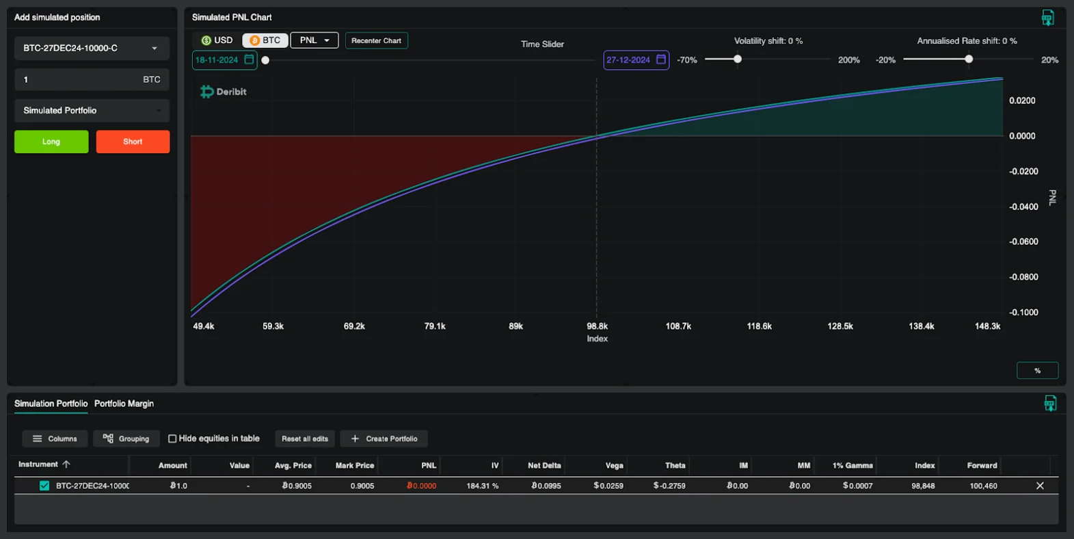Open the Simulated Portfolio dropdown
Viewport: 1074px width, 539px height.
click(92, 110)
